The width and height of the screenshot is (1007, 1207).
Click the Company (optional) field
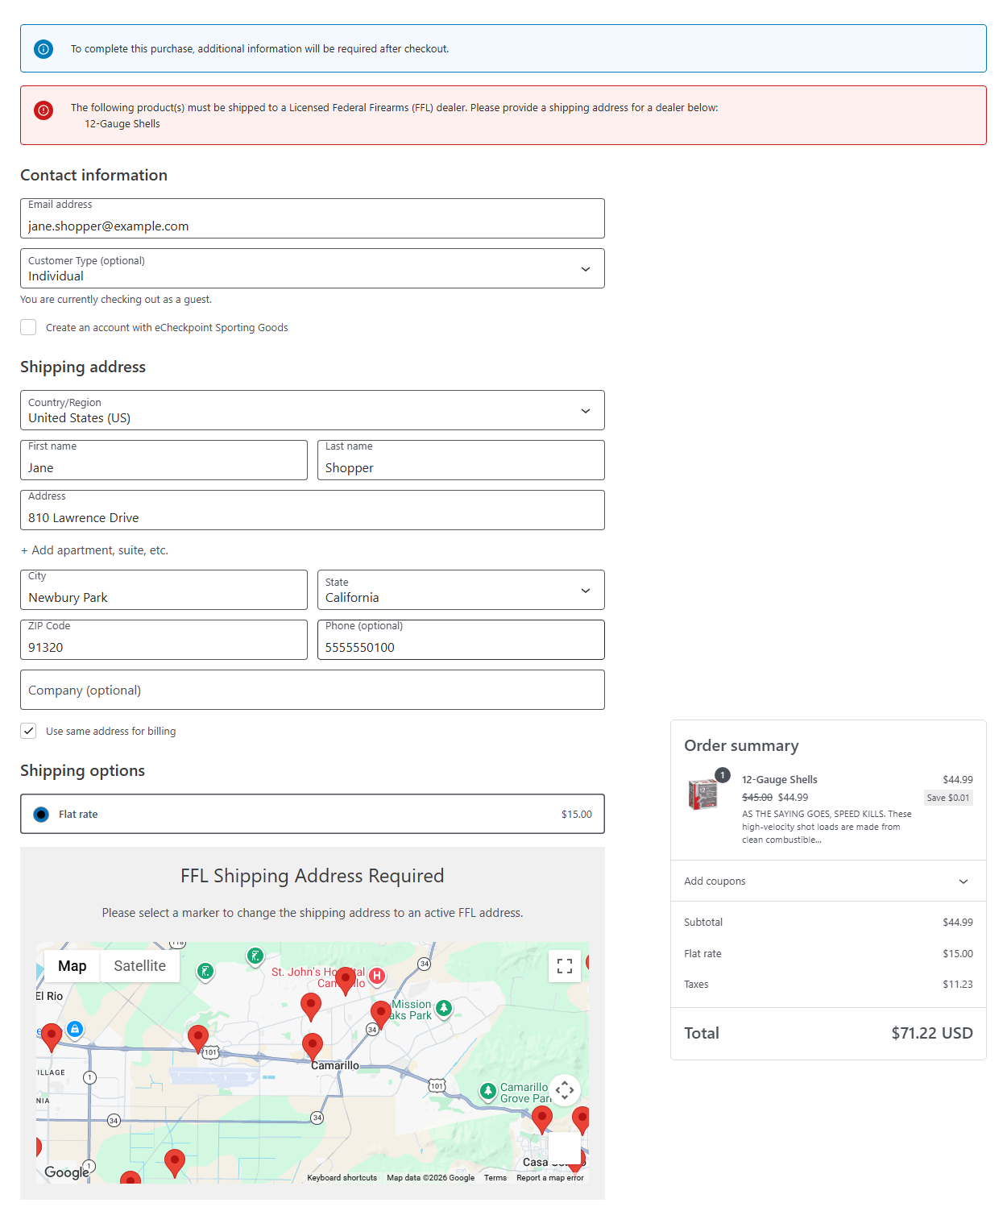coord(313,690)
